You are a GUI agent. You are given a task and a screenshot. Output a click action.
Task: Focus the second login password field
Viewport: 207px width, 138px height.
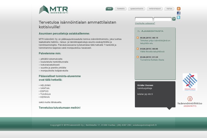[162, 19]
